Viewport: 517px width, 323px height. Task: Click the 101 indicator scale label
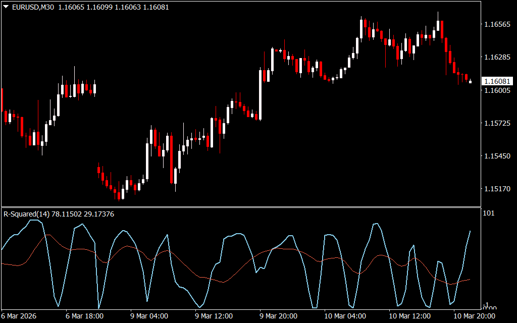pos(489,213)
